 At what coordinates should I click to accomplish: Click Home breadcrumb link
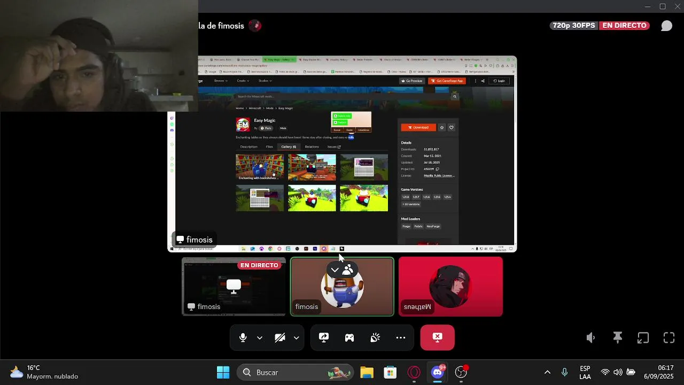click(240, 108)
